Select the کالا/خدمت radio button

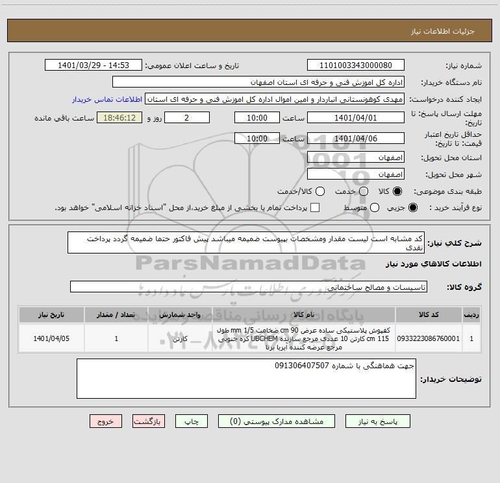320,191
